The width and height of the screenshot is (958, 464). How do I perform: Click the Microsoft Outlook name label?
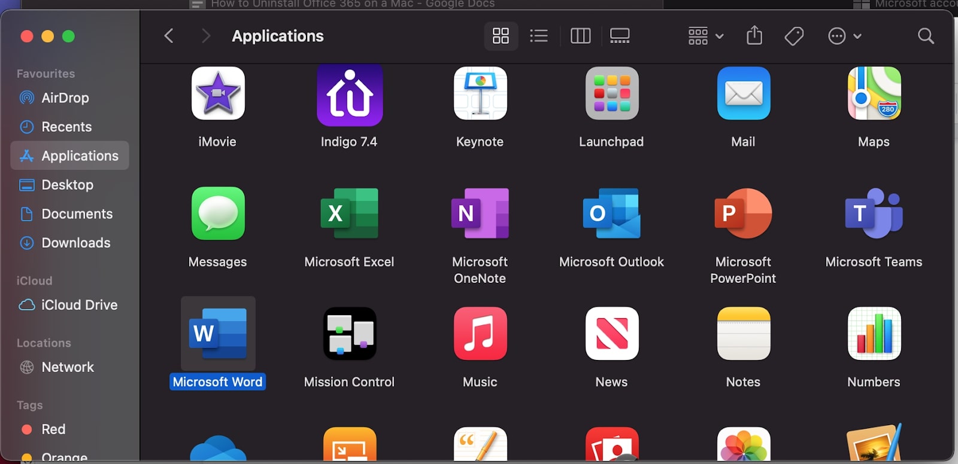612,262
